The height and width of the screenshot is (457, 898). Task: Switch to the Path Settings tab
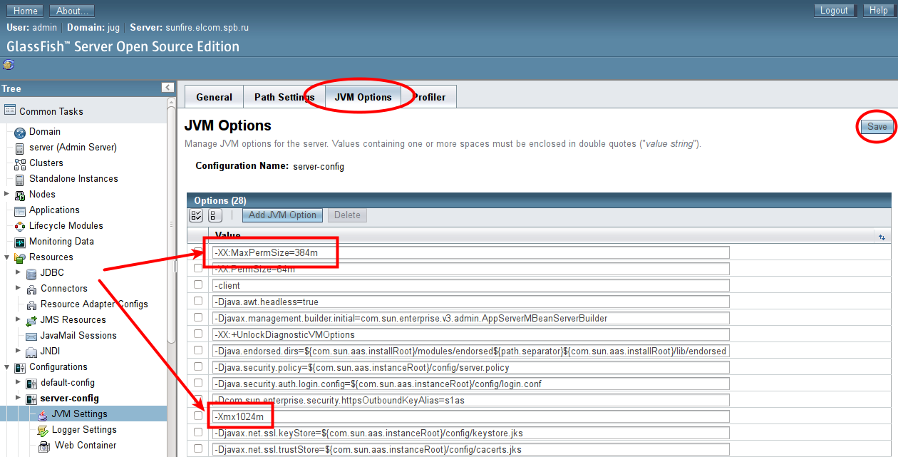(284, 97)
